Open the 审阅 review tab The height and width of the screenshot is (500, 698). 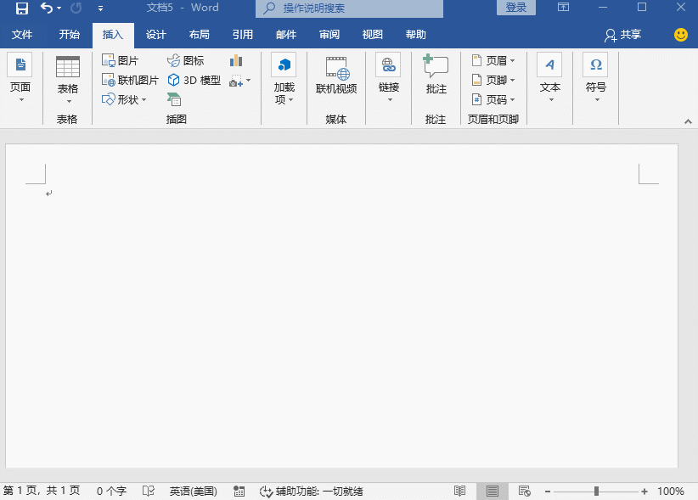pos(329,35)
